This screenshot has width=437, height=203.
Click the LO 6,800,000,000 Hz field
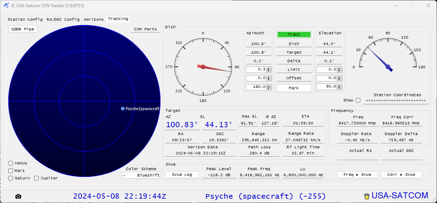(303, 175)
